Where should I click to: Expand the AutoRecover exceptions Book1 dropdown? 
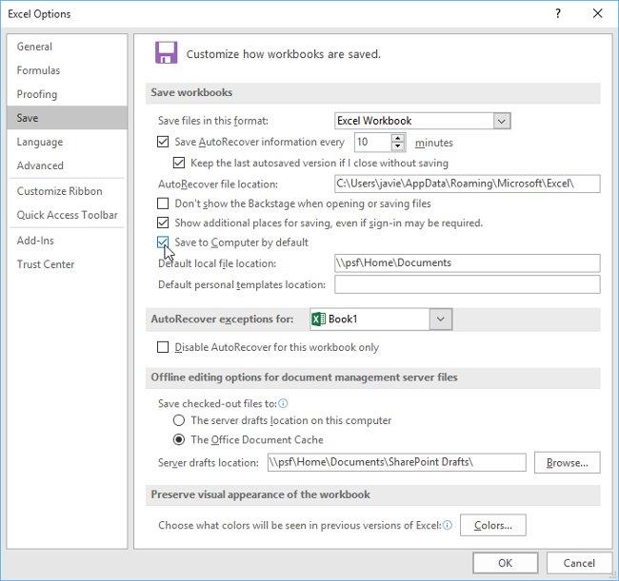[440, 320]
